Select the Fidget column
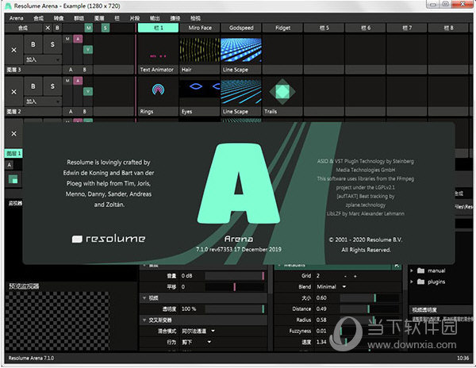 tap(282, 28)
